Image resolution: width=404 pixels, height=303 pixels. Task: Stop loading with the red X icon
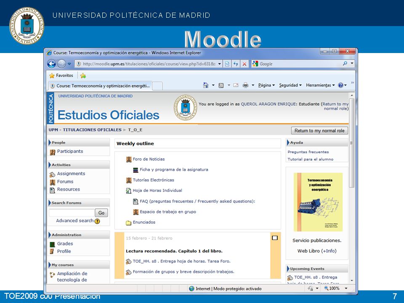245,64
